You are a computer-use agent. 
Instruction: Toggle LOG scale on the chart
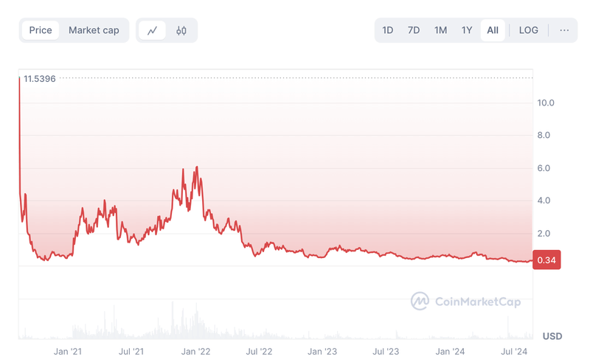529,30
